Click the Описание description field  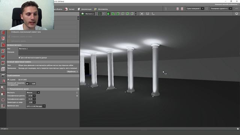coord(48,53)
